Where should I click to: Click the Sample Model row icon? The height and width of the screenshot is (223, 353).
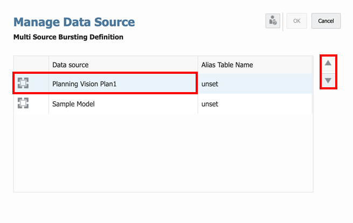[23, 103]
